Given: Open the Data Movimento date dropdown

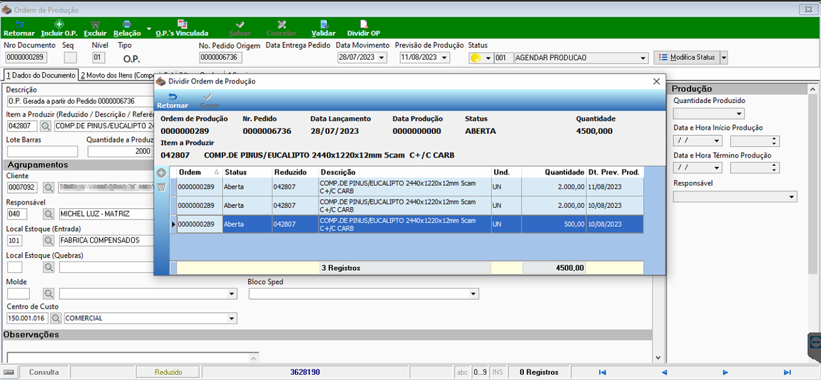Looking at the screenshot, I should pos(381,57).
